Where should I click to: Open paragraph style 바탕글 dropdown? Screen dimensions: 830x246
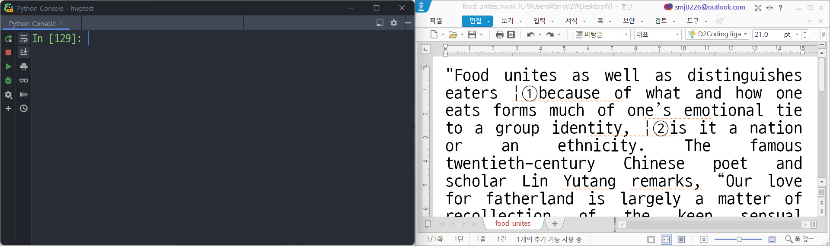tap(602, 35)
